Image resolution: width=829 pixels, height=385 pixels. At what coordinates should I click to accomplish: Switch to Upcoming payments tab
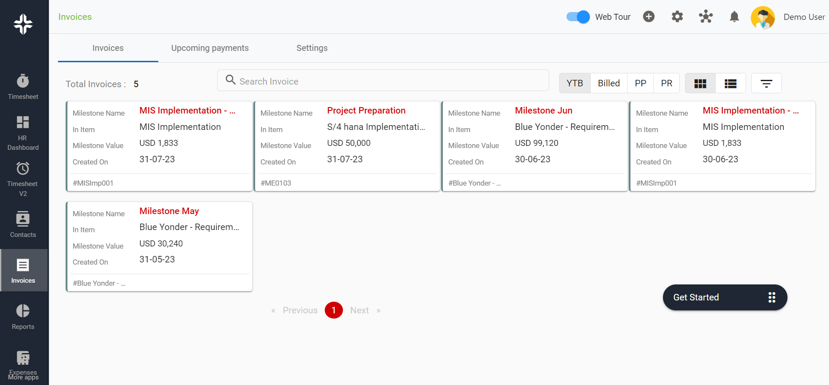(210, 48)
